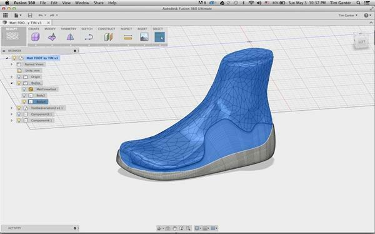Toggle visibility bulb of Matt'snewfoot body

click(24, 89)
